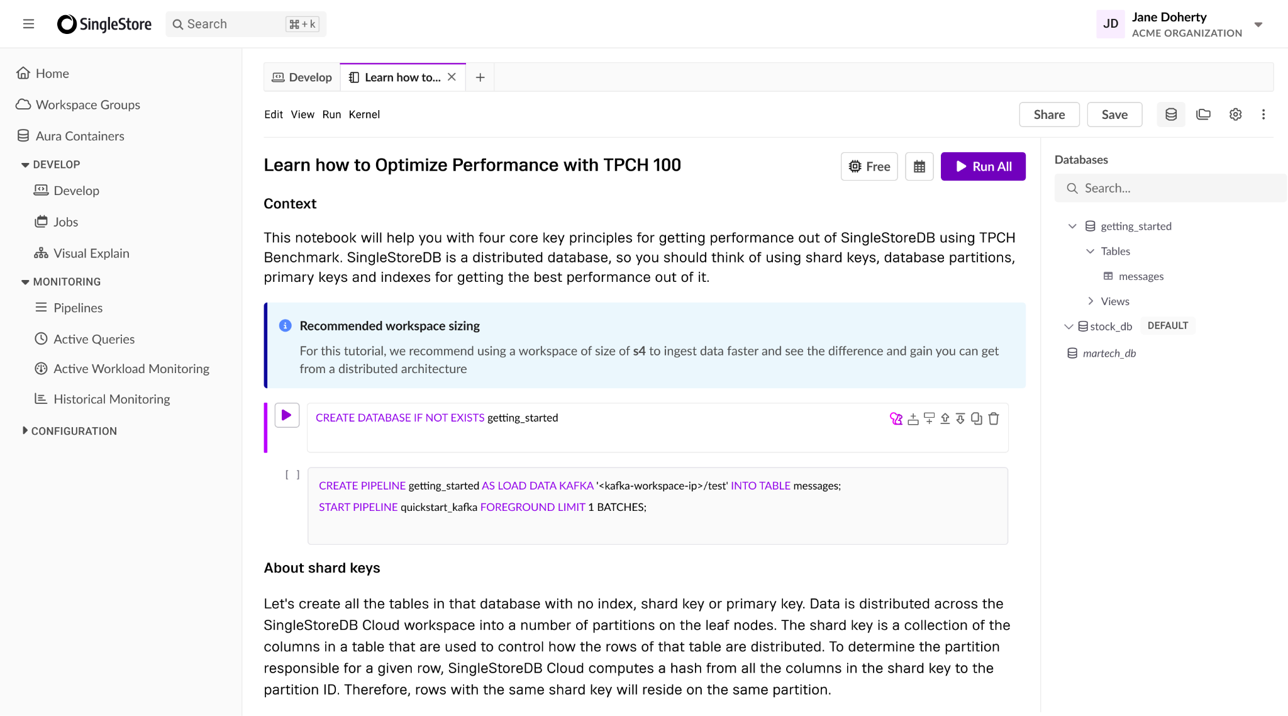Screen dimensions: 1288x716
Task: Click the SingleStore logo
Action: (104, 24)
